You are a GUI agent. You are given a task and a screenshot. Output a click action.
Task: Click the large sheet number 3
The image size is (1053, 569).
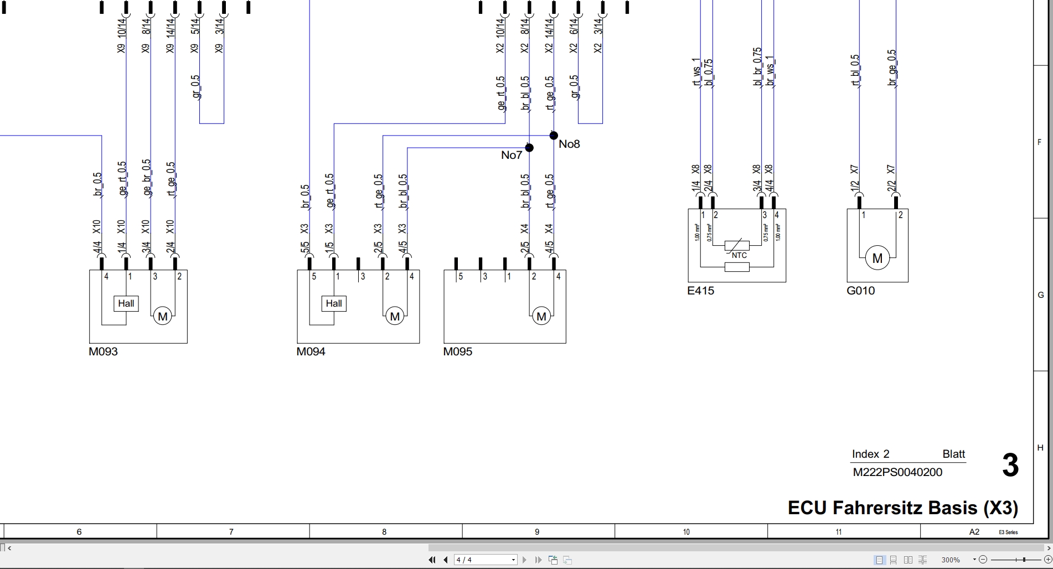pyautogui.click(x=1010, y=465)
